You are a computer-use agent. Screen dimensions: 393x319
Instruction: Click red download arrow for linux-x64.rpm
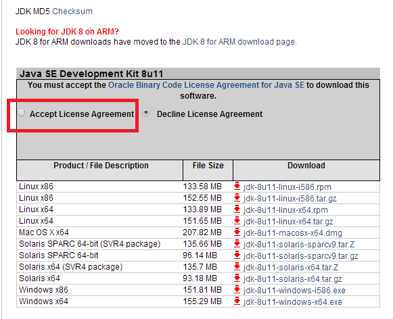pos(237,210)
